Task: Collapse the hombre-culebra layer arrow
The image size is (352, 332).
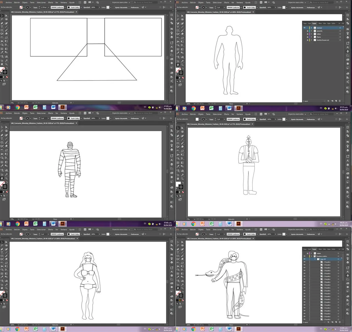Action: click(x=312, y=256)
